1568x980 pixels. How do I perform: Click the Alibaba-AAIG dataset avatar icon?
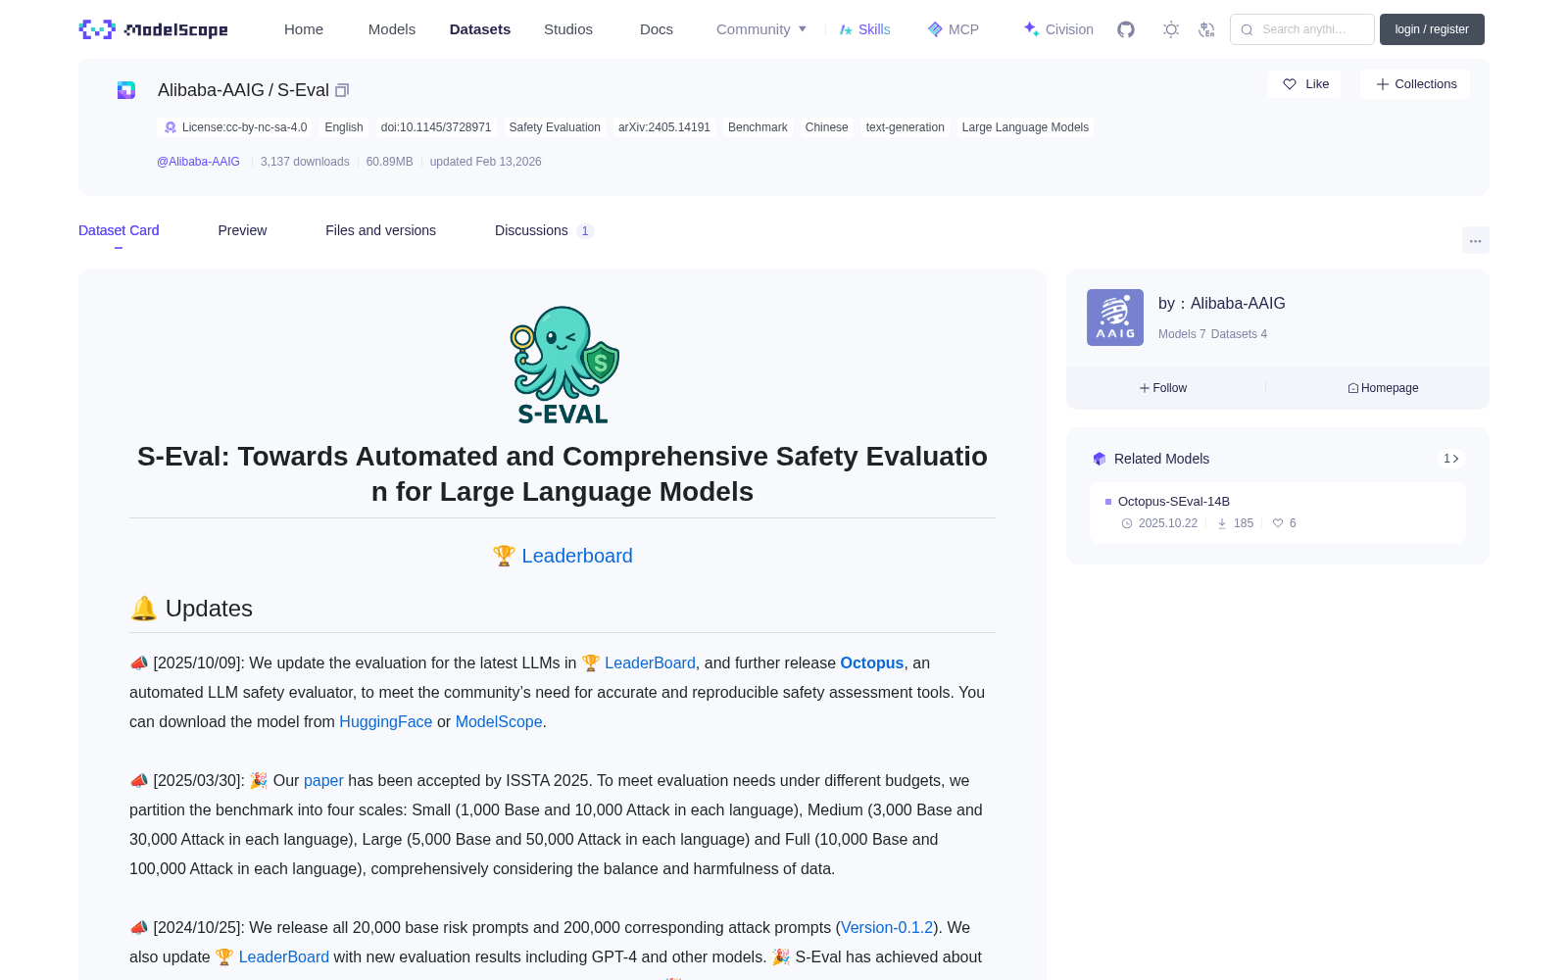click(126, 90)
